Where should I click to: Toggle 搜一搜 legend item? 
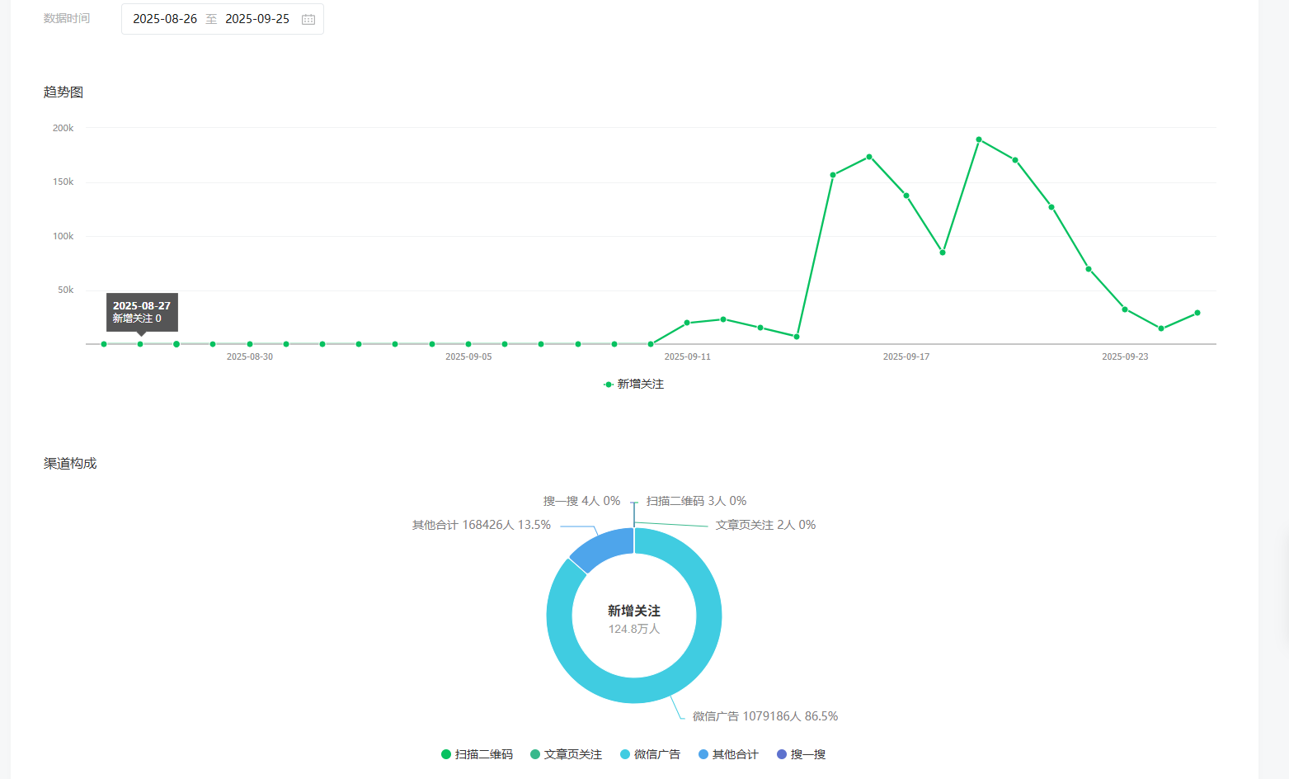point(801,754)
